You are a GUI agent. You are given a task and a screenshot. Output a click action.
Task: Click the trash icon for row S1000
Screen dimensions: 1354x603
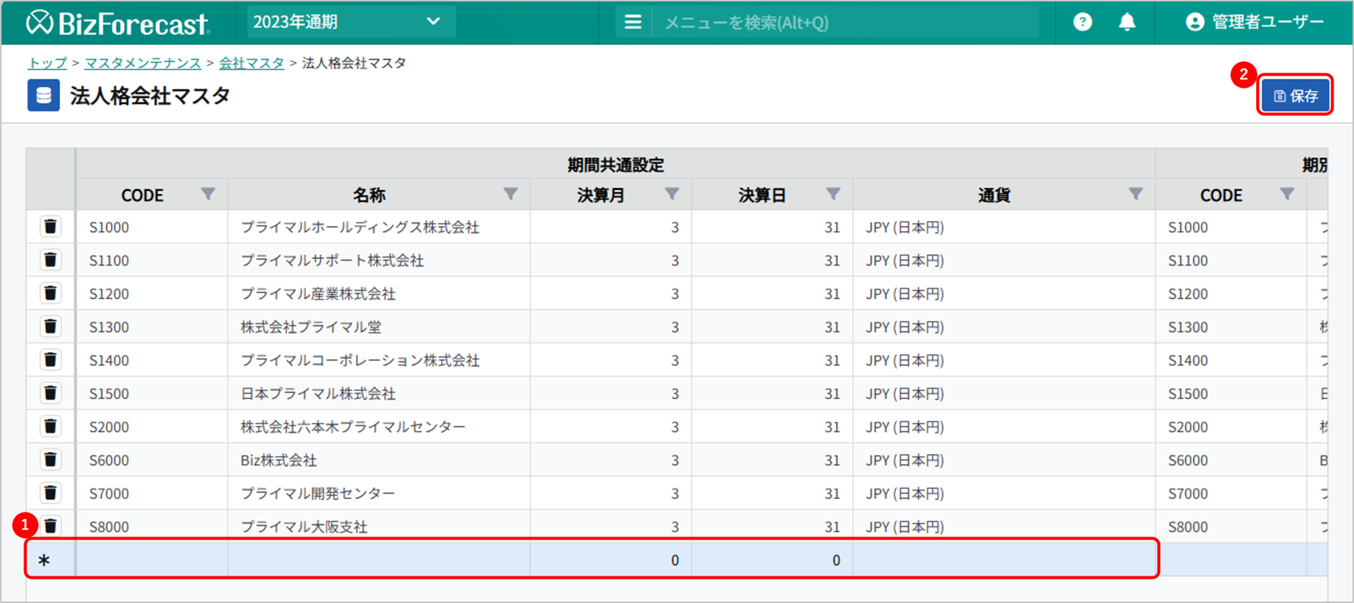pos(50,226)
